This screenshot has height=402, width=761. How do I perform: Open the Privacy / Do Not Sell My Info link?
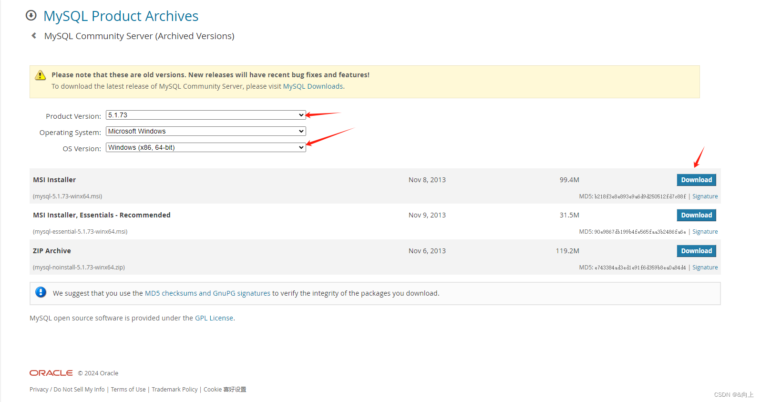pos(67,390)
